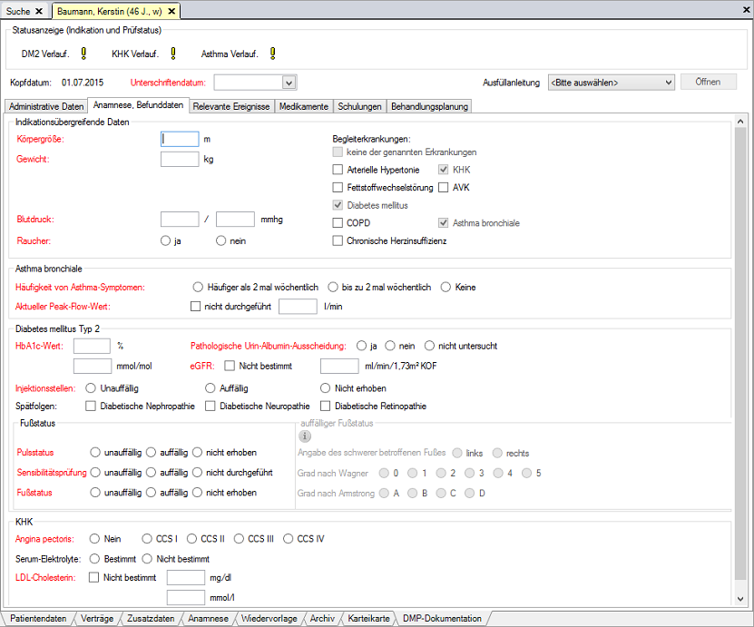Check Peak-Flow nicht durchgeführt

pyautogui.click(x=195, y=307)
